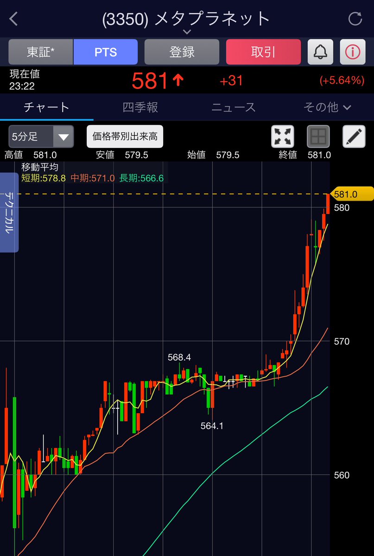Viewport: 374px width, 556px height.
Task: Tap the red 取引 button
Action: click(x=263, y=52)
